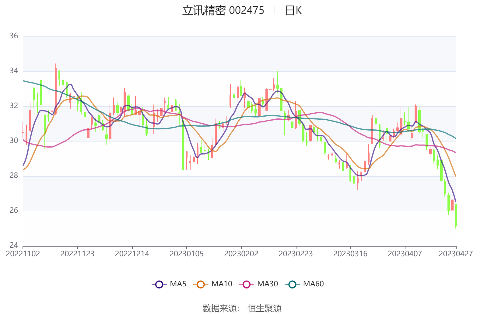
Task: Click the teal MA60 legend circle marker
Action: click(292, 284)
